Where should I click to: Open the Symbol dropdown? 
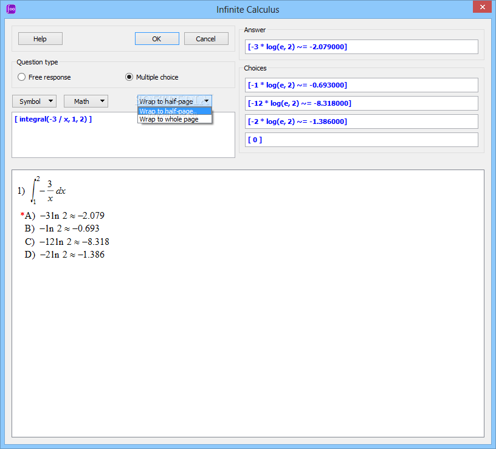35,101
